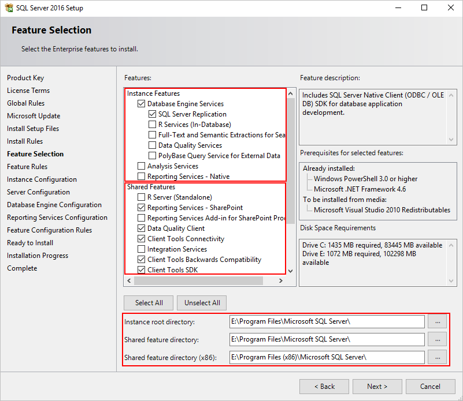Select the License Terms step

28,91
